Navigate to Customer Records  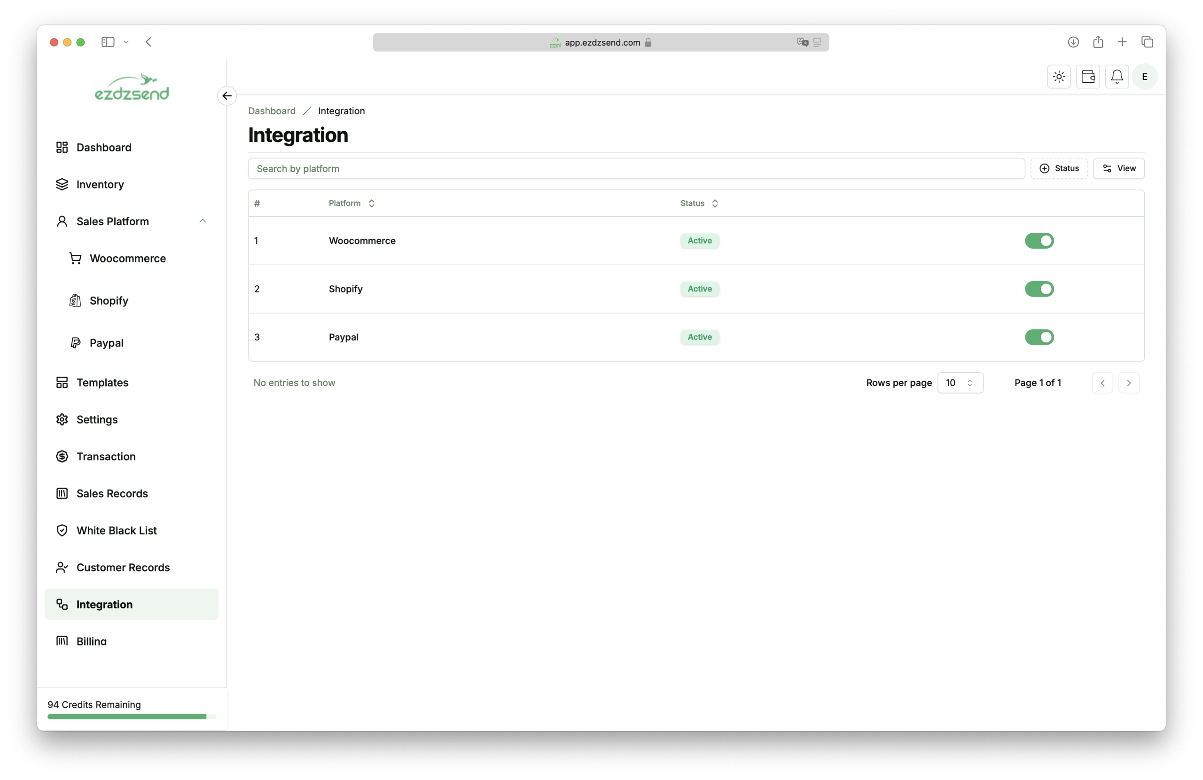[123, 567]
